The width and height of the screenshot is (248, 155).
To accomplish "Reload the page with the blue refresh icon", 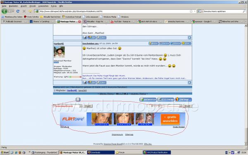I will pos(18,11).
